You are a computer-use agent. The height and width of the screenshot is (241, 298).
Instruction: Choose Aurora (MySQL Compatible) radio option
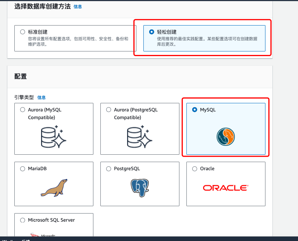tap(22, 110)
